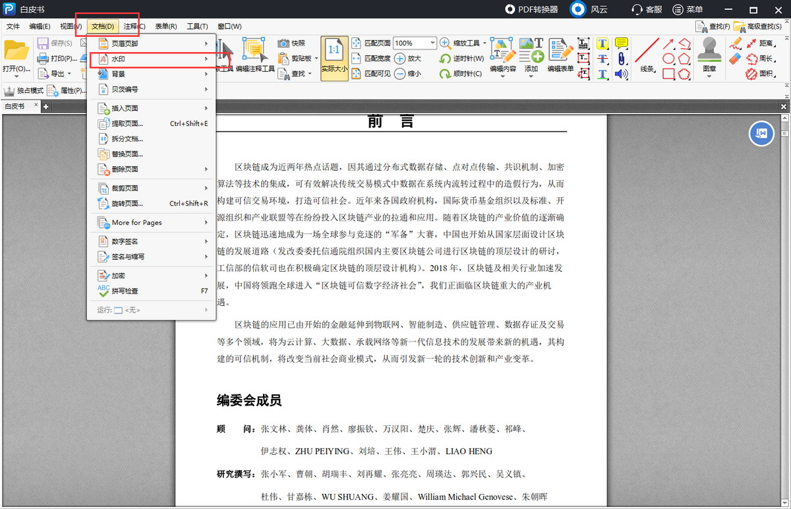Select the underline text T icon
The width and height of the screenshot is (791, 509).
point(602,74)
